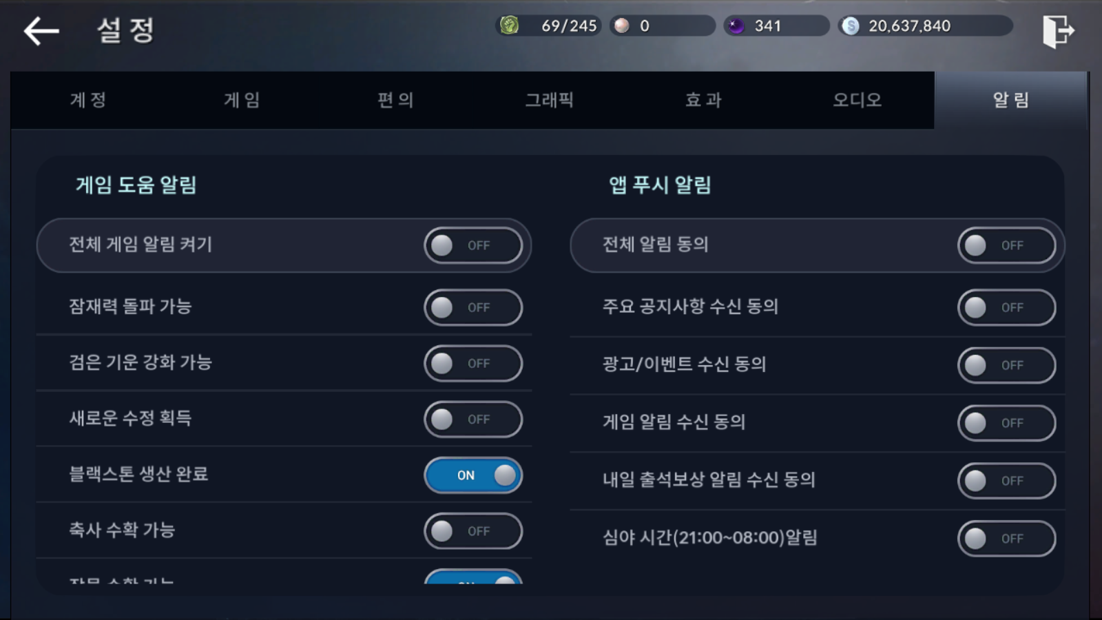Tap the silver coin icon
The image size is (1102, 620).
(x=851, y=26)
